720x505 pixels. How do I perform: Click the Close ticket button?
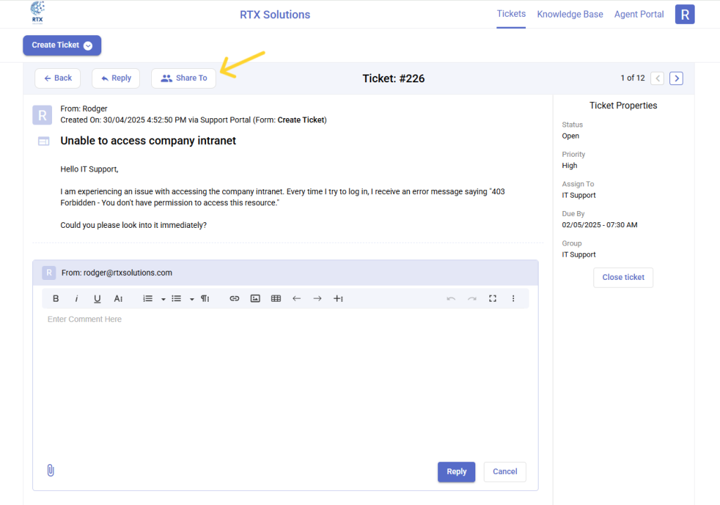(623, 277)
